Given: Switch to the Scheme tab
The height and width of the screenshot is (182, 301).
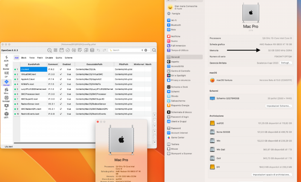Looking at the screenshot, I should tap(68, 58).
